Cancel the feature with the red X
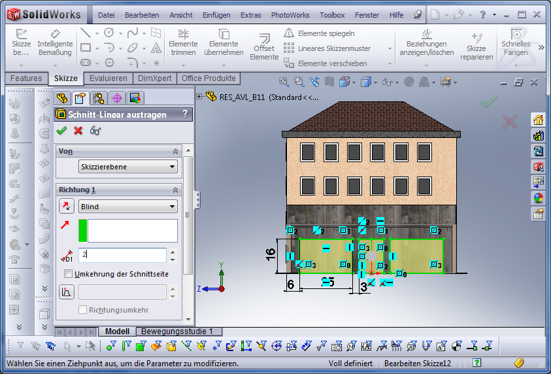Screen dimensions: 551x374 point(78,130)
